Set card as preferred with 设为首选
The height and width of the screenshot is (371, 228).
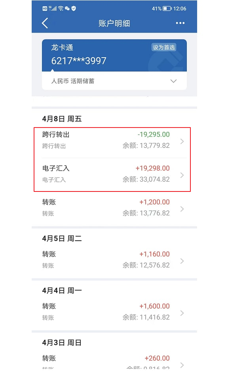click(163, 47)
